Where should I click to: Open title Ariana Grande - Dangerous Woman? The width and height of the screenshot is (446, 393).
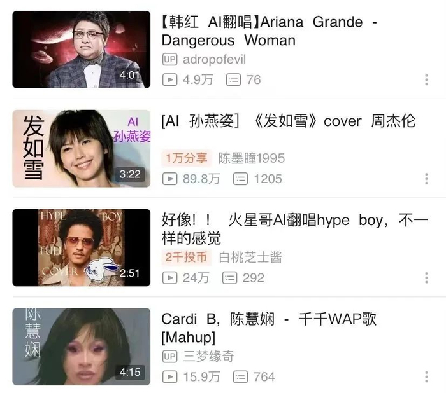[270, 31]
